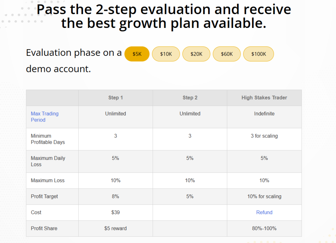Select the $10K account size pill
This screenshot has height=243, width=336.
[x=166, y=54]
